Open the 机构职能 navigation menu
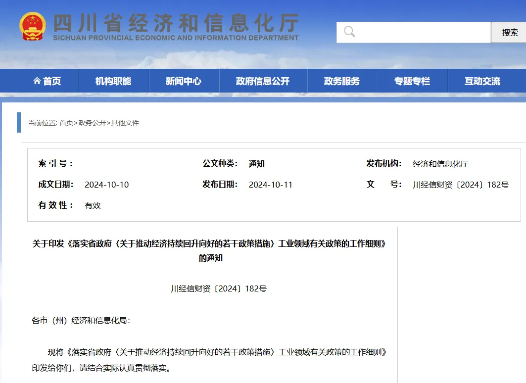 [x=113, y=81]
